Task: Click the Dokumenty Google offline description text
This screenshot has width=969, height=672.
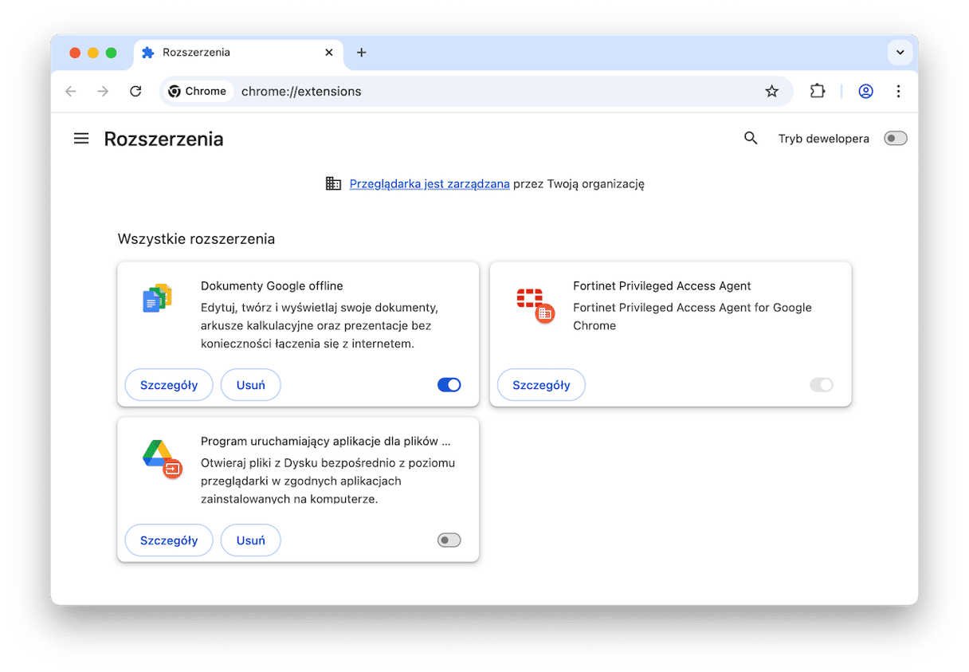Action: pos(320,326)
